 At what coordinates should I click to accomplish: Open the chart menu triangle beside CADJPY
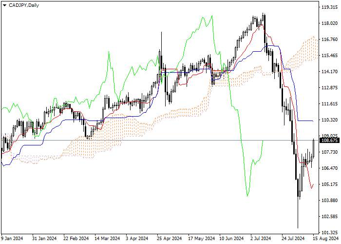coord(4,5)
